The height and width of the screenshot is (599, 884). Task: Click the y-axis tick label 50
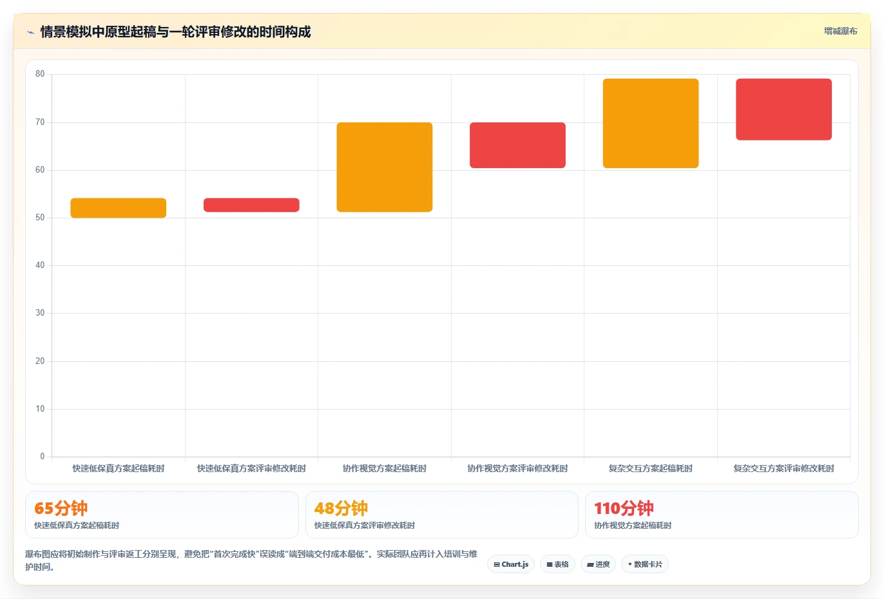click(x=40, y=218)
